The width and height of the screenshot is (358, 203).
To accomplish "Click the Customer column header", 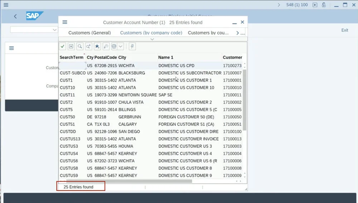I will pos(232,57).
